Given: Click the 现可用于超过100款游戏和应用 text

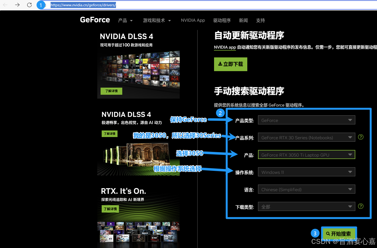Looking at the screenshot, I should (x=126, y=45).
